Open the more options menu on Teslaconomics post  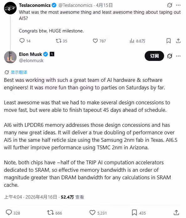click(178, 5)
